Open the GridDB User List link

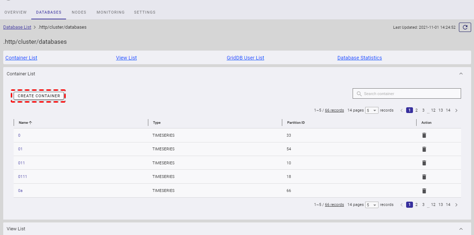(245, 58)
